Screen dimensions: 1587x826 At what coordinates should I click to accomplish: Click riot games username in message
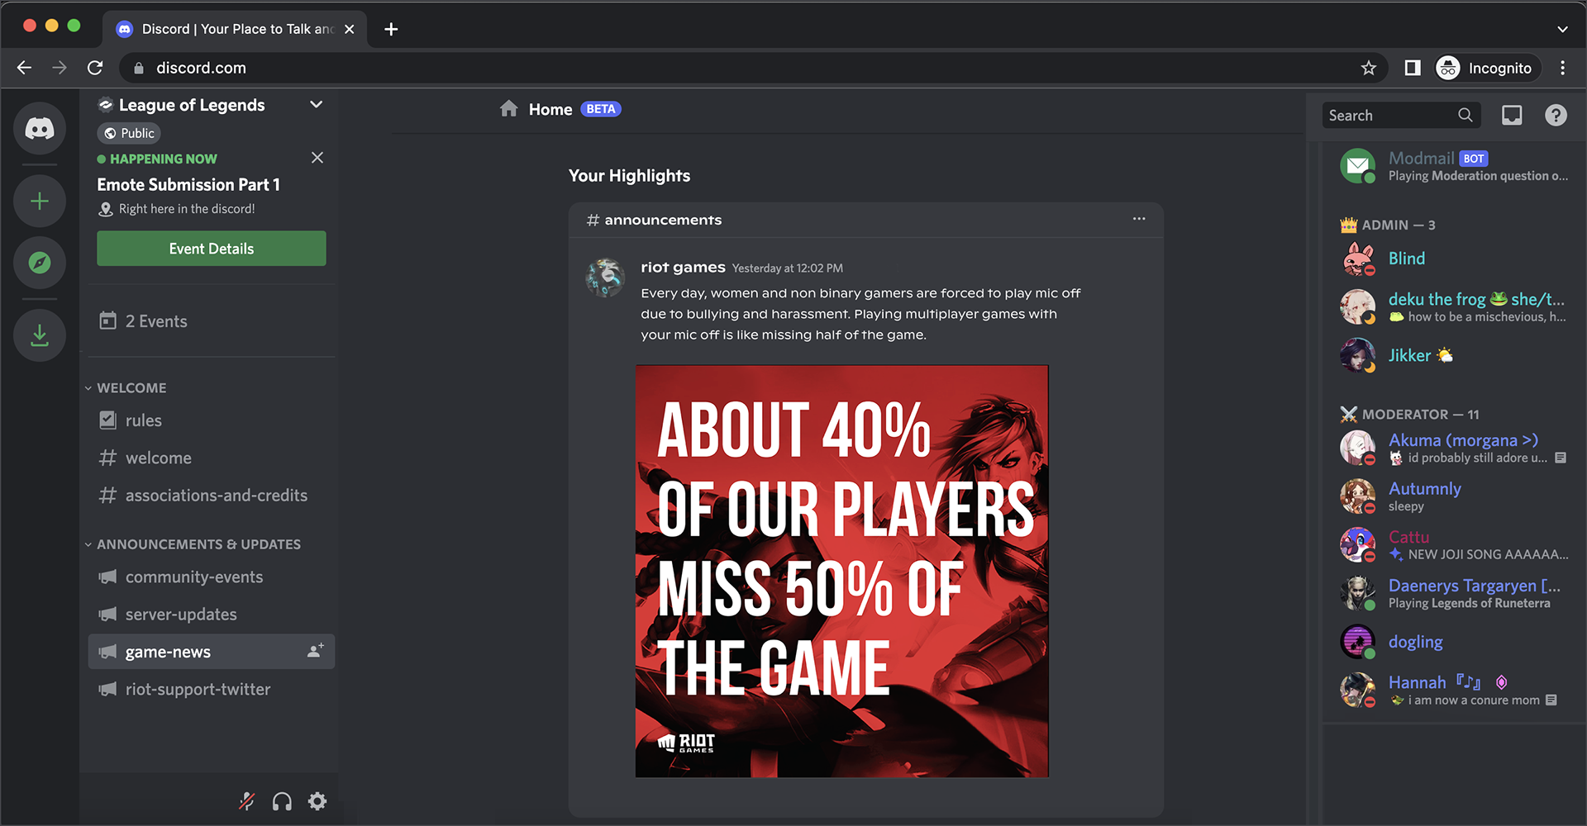[x=683, y=267]
